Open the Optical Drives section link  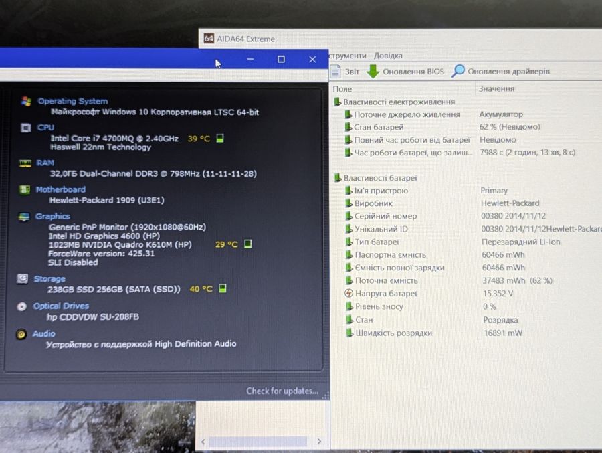point(61,306)
